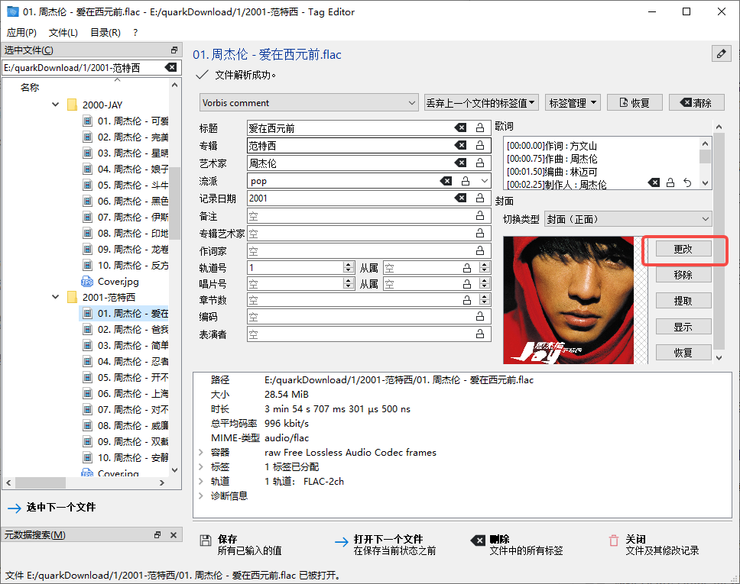This screenshot has height=584, width=740.
Task: Open the ? help menu
Action: point(135,33)
